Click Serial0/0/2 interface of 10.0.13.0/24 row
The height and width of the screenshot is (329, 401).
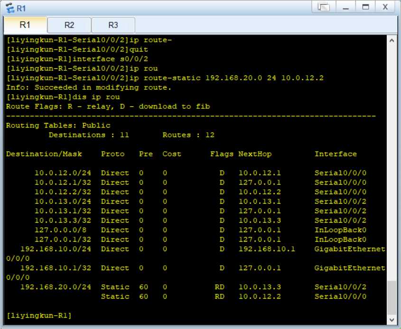pos(340,201)
